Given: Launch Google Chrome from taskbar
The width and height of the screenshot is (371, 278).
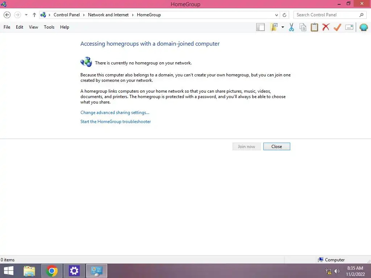Looking at the screenshot, I should [52, 271].
